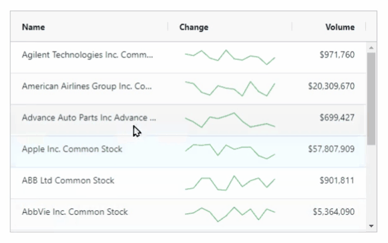The width and height of the screenshot is (388, 243).
Task: Click Apple Inc. sparkline chart
Action: (230, 151)
